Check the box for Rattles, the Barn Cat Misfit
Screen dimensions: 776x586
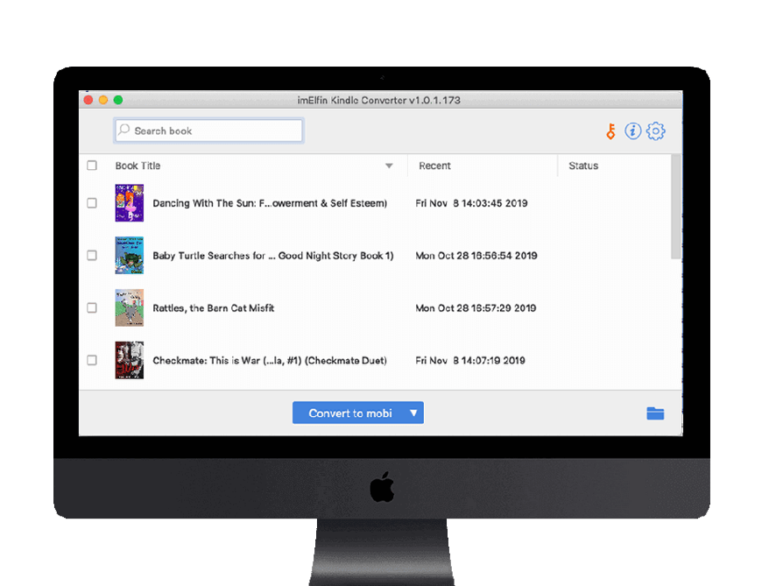92,307
